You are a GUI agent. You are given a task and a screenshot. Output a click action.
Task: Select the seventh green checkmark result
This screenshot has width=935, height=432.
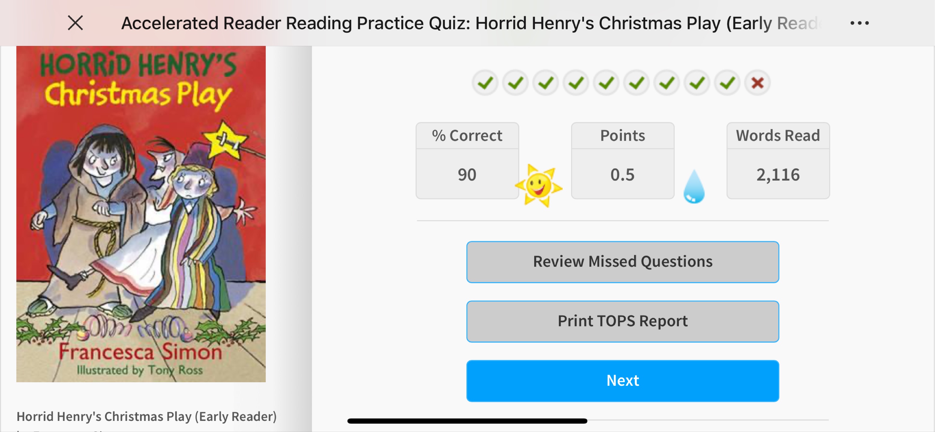click(x=667, y=83)
